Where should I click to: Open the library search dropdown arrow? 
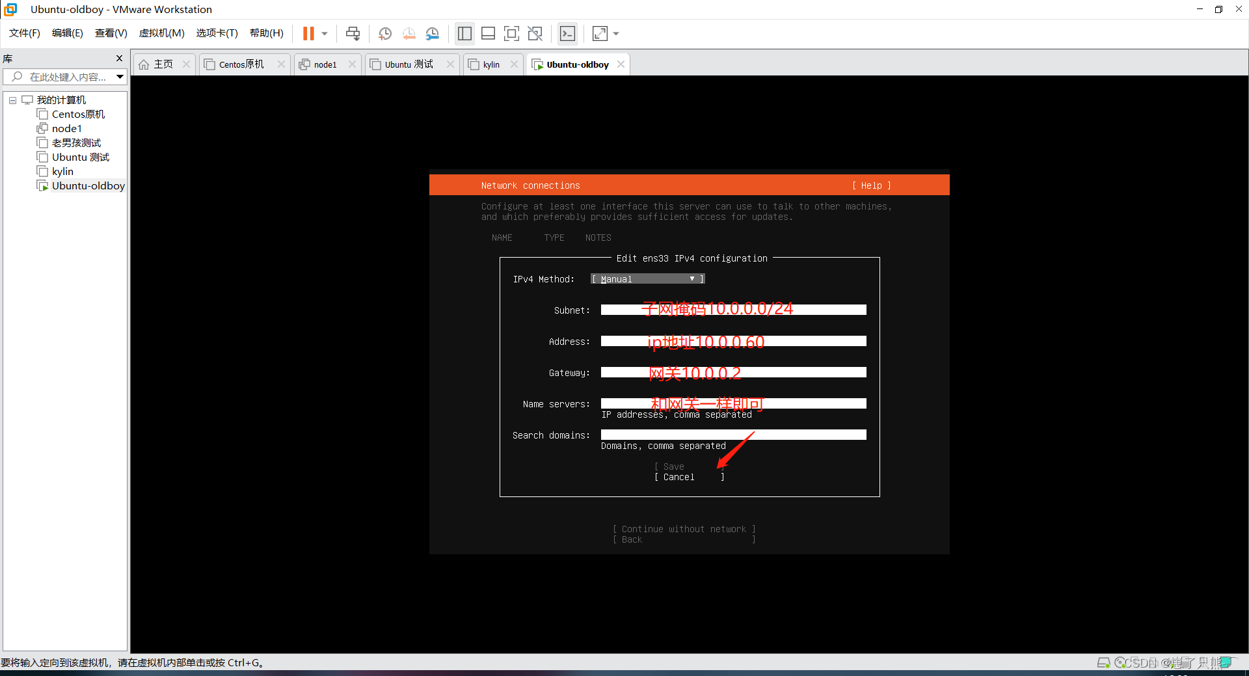(120, 77)
